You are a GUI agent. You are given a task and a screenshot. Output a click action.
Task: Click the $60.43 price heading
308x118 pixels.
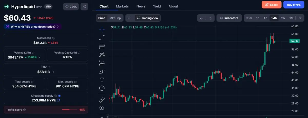[x=17, y=18]
